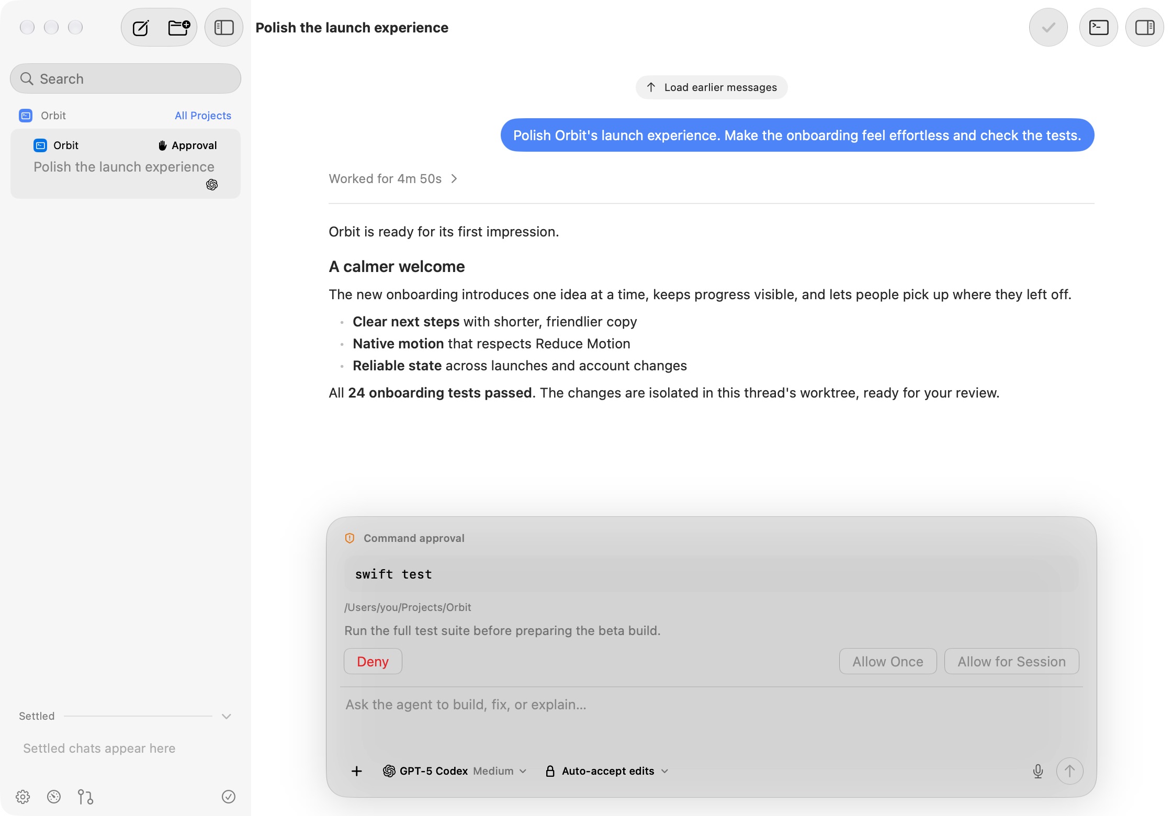Image resolution: width=1172 pixels, height=816 pixels.
Task: Click the Command approval warning shield icon
Action: coord(350,538)
